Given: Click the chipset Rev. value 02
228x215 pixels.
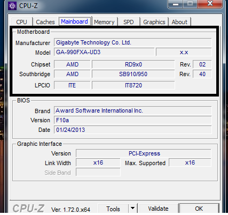Looking at the screenshot, I should (x=202, y=64).
